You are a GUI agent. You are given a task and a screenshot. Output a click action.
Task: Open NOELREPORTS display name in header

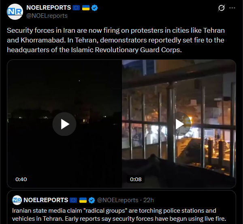coord(49,8)
